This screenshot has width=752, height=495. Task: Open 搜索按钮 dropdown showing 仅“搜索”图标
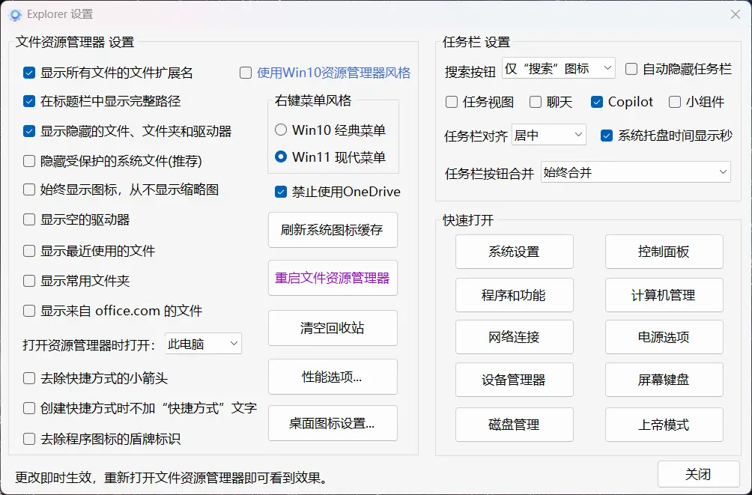pos(559,68)
